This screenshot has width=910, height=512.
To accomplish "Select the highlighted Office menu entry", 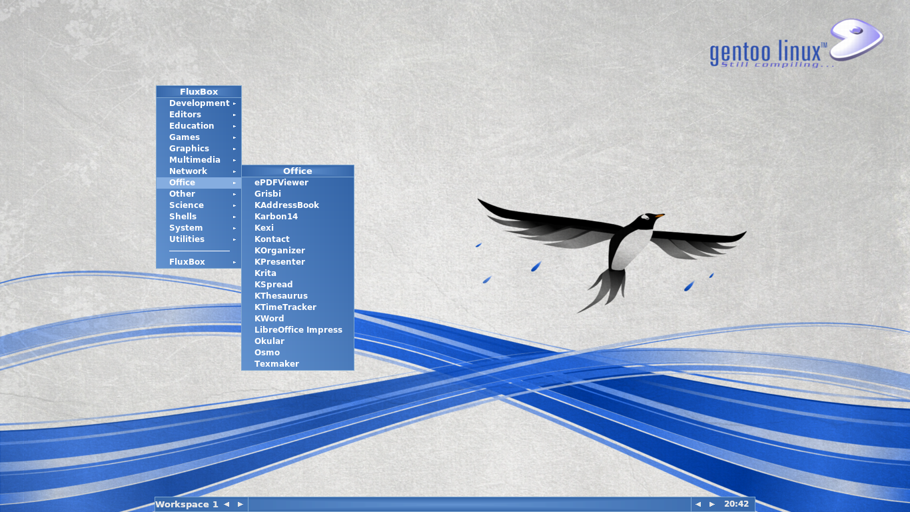I will click(199, 183).
